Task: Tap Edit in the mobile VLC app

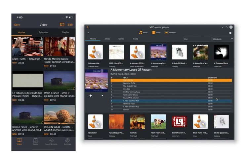Action: [x=70, y=25]
